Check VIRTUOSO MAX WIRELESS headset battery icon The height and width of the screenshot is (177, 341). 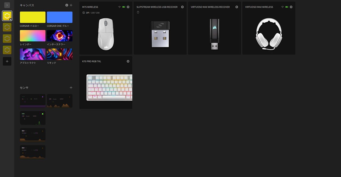coord(287,7)
